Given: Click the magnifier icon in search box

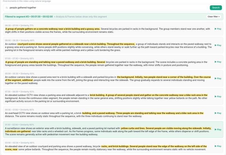Looking at the screenshot, I should click(7, 8).
